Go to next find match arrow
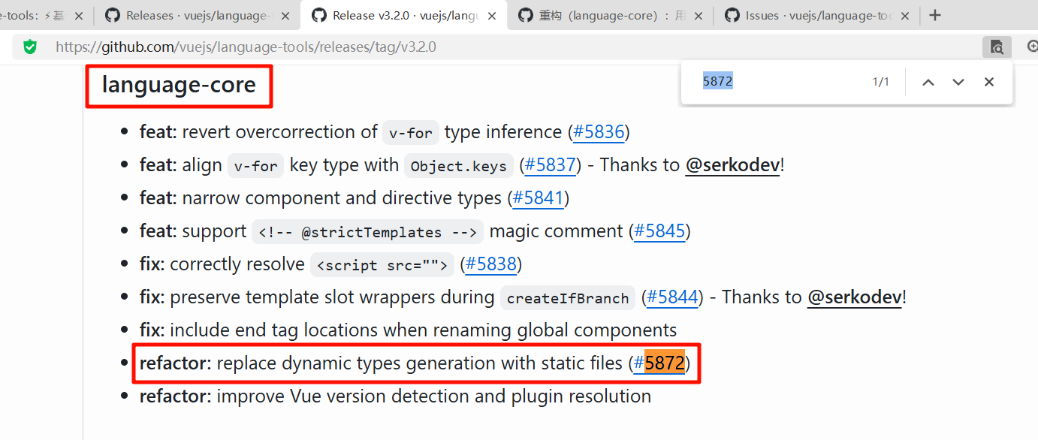 [x=958, y=82]
